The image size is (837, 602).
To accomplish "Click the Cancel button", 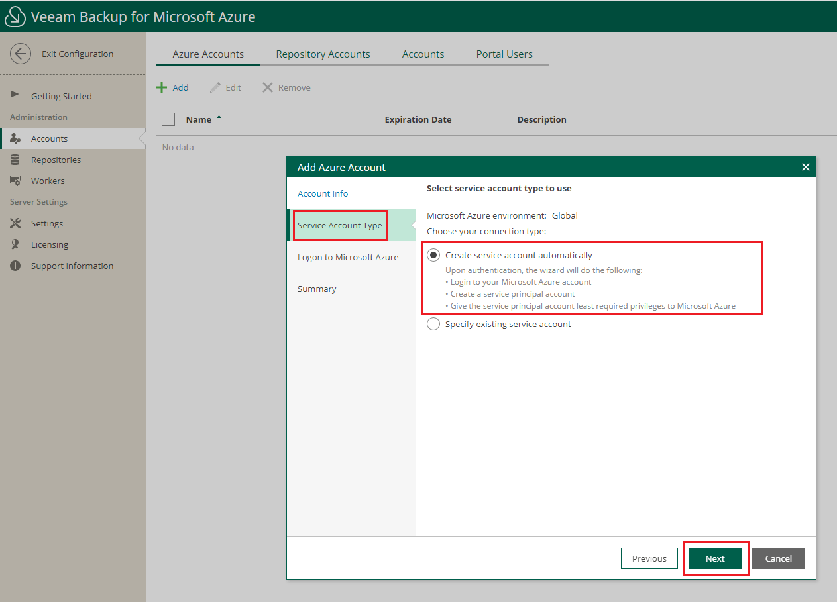I will (779, 558).
